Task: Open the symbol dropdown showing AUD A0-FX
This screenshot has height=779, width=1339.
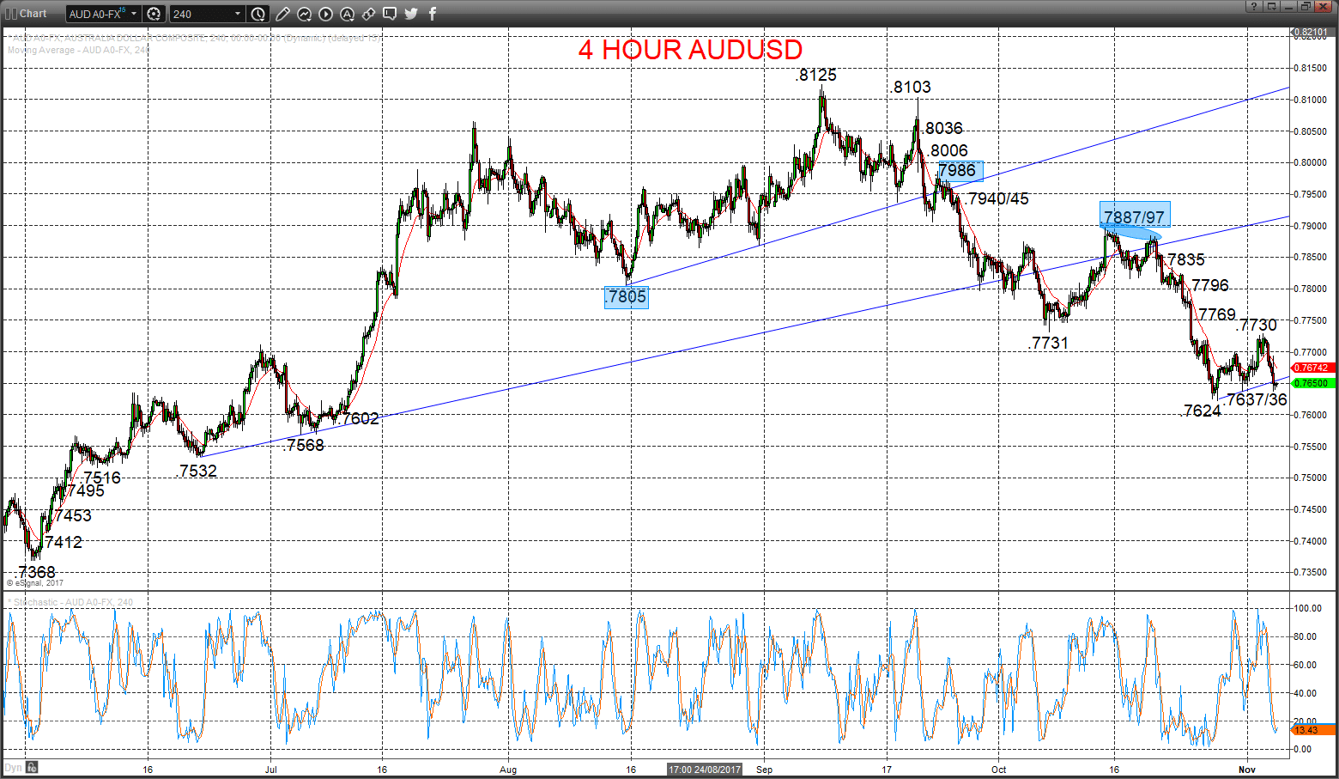Action: tap(104, 14)
